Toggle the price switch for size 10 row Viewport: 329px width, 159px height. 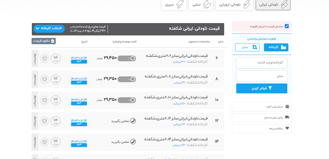(127, 100)
